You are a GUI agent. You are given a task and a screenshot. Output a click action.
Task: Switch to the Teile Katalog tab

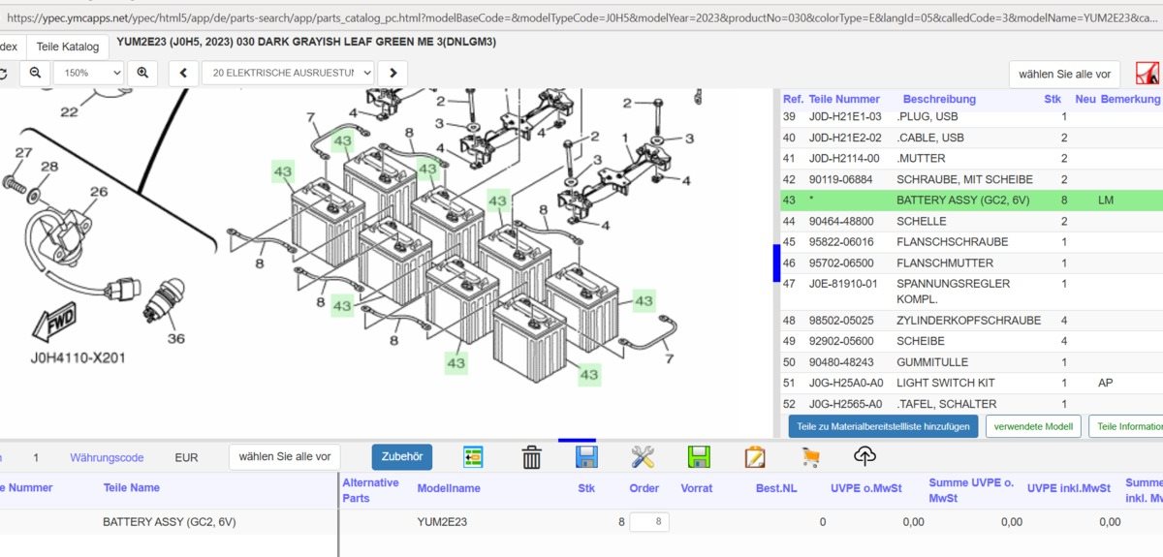(68, 46)
